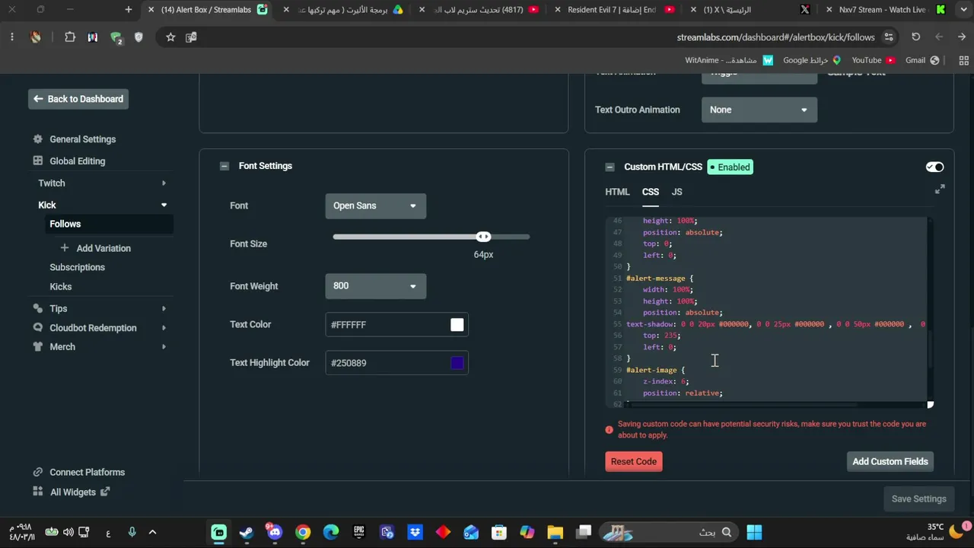Toggle Custom HTML/CSS enabled switch
Image resolution: width=974 pixels, height=548 pixels.
[934, 167]
